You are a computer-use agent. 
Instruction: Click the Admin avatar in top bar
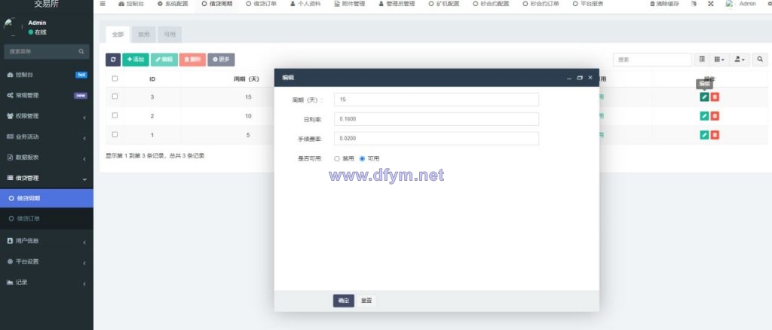730,4
